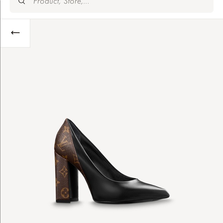Click the flower monogram motif on the heel

63,171
